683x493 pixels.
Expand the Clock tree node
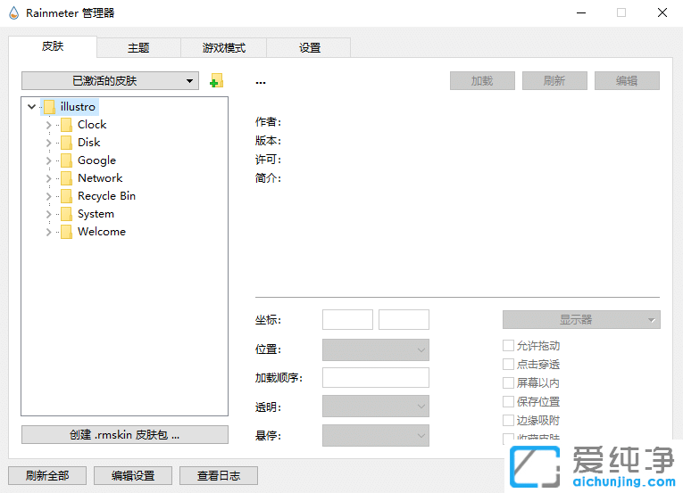(48, 125)
